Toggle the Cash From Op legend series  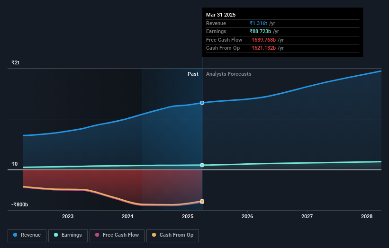click(172, 235)
